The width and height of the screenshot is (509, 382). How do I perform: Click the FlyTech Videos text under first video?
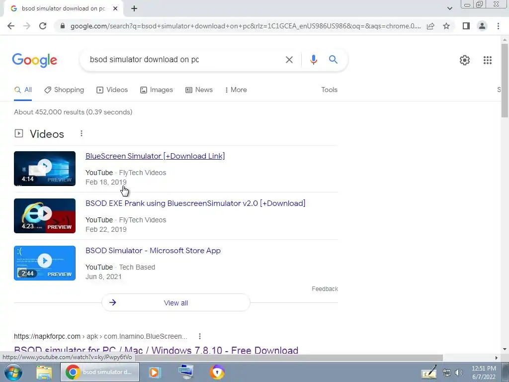143,173
